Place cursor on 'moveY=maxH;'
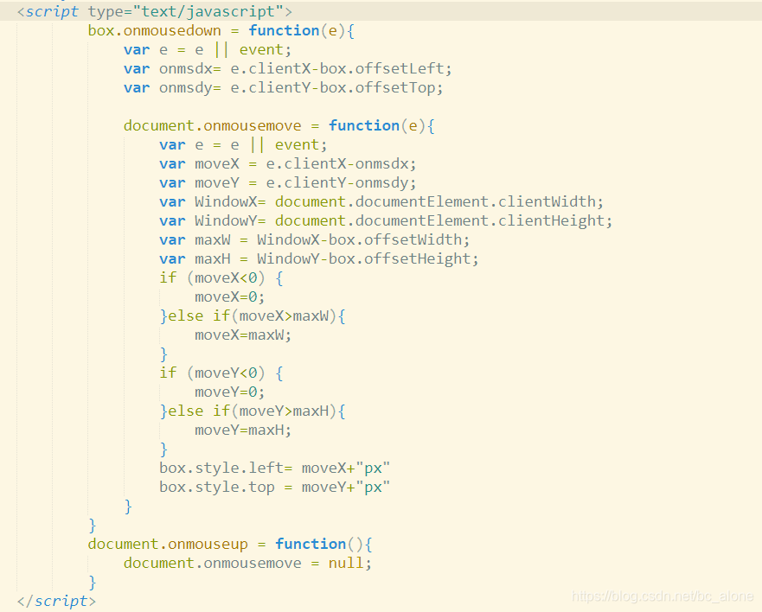The height and width of the screenshot is (612, 762). [x=243, y=430]
